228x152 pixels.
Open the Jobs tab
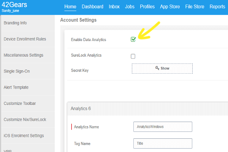coord(130,7)
